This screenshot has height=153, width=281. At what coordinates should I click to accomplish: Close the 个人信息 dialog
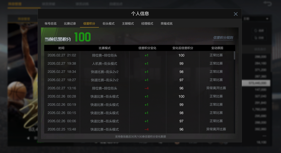(x=235, y=14)
